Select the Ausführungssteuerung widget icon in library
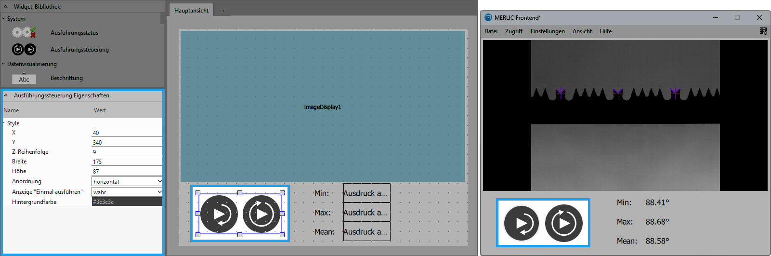The width and height of the screenshot is (771, 256). click(24, 49)
